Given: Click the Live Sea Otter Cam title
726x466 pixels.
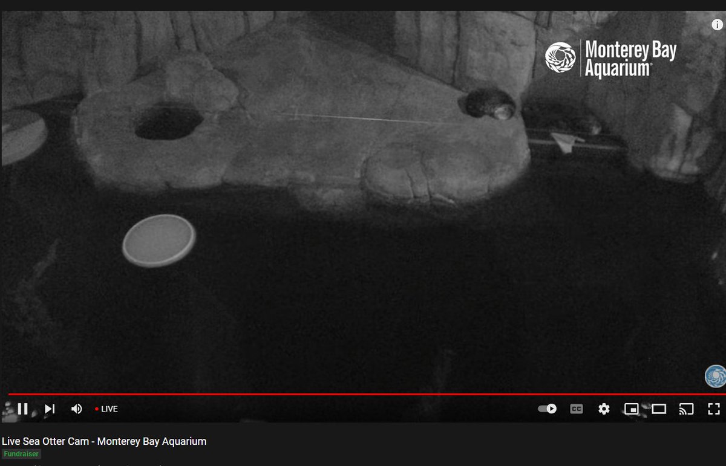Looking at the screenshot, I should (x=104, y=441).
